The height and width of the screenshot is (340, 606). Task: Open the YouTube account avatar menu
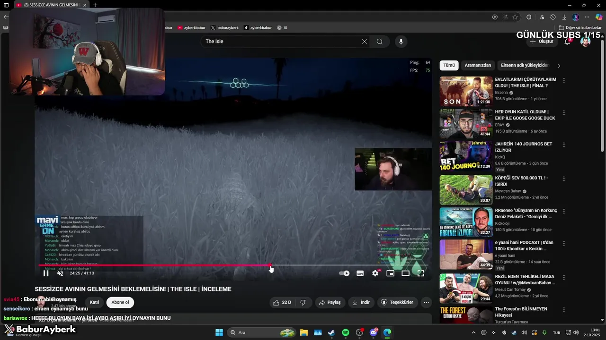[x=586, y=42]
